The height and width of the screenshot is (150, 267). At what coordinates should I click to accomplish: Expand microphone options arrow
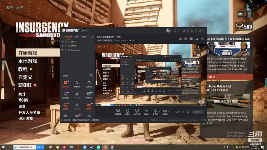(x=159, y=111)
